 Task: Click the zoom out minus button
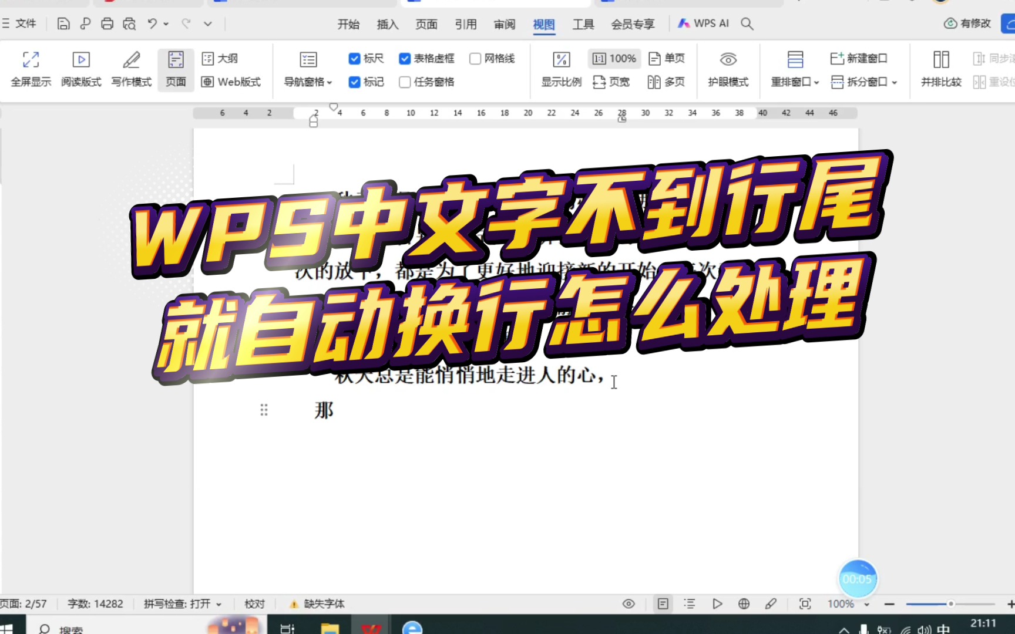point(889,603)
